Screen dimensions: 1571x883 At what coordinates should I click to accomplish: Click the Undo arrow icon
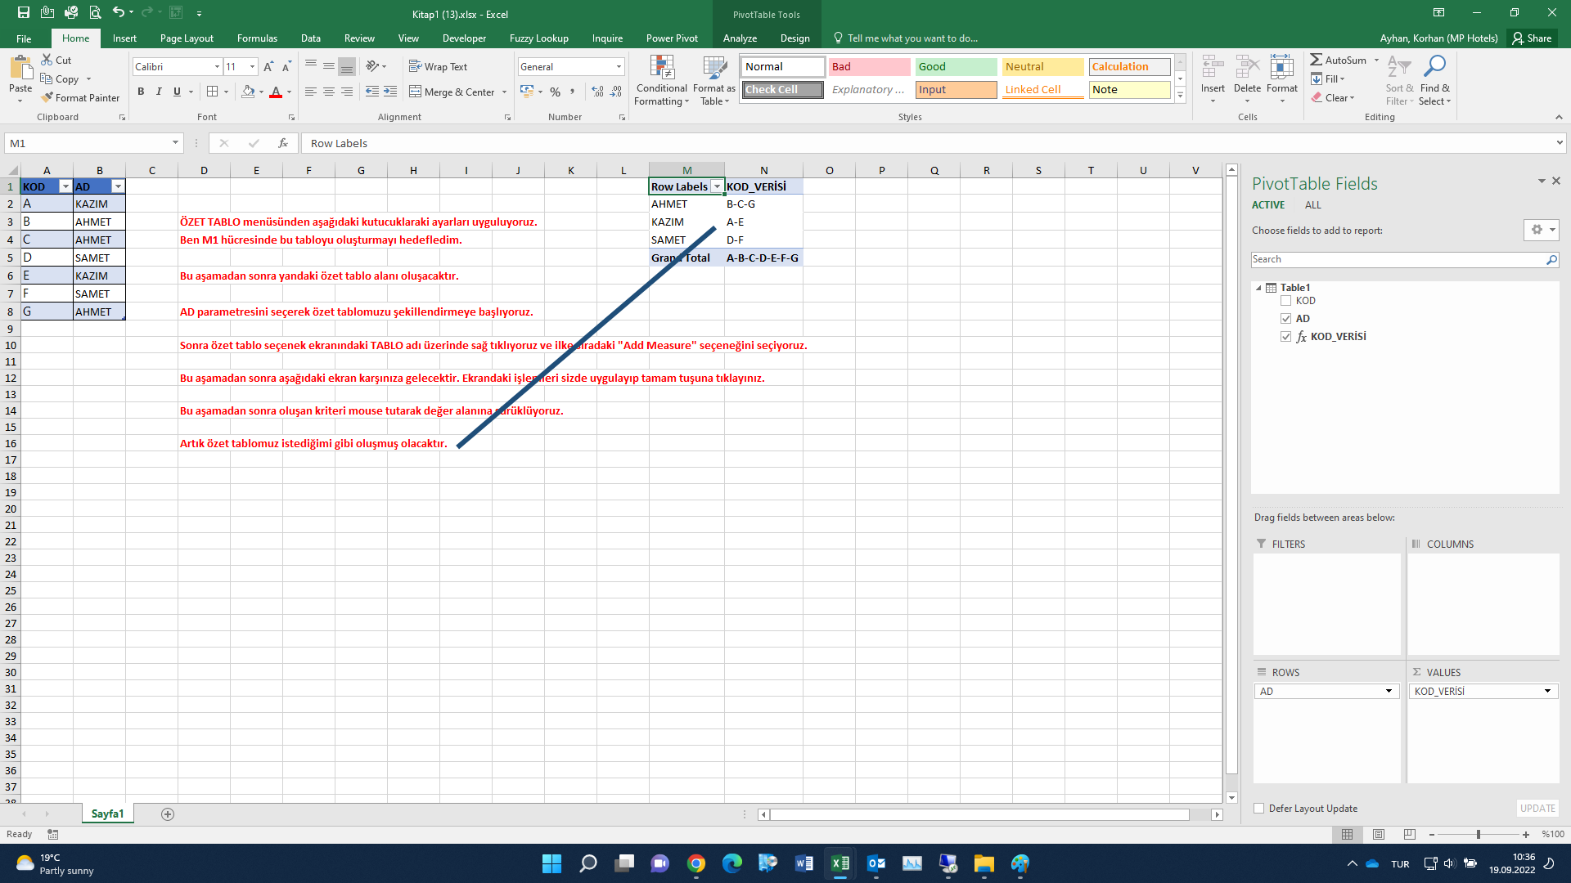click(119, 13)
